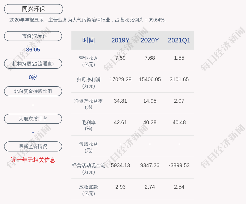Open the 机构持股(占流通盘) label

coord(33,64)
